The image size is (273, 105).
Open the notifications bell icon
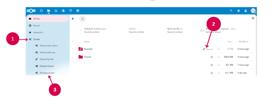[x=239, y=11]
